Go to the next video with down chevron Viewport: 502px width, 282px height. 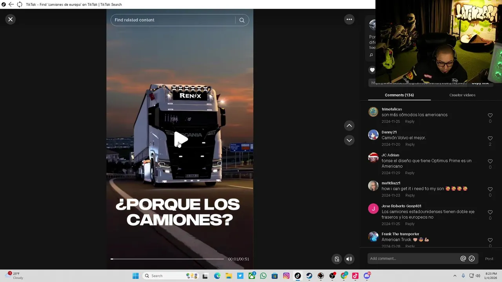(349, 140)
